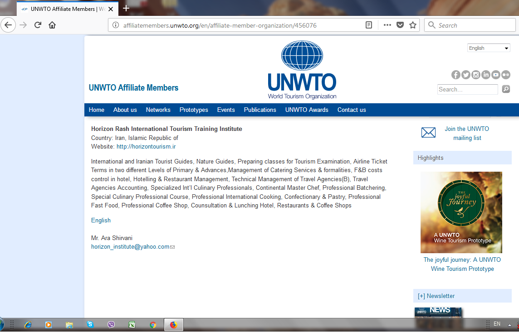Email horizon_institute@yahoo.com
This screenshot has width=519, height=332.
click(x=130, y=247)
